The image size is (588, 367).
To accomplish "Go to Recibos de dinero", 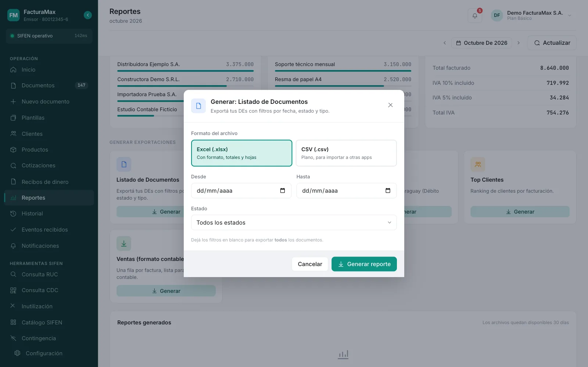I will tap(49, 182).
